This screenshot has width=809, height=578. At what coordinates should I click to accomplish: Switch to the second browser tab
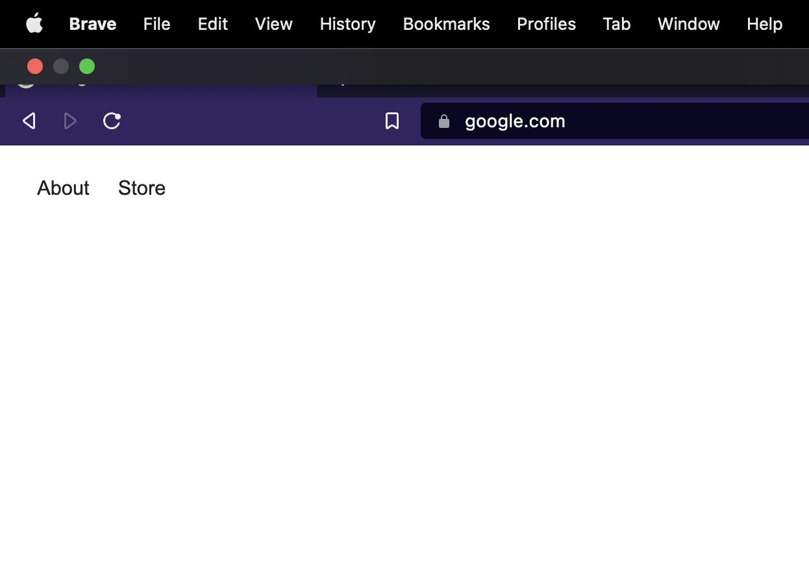[x=454, y=88]
